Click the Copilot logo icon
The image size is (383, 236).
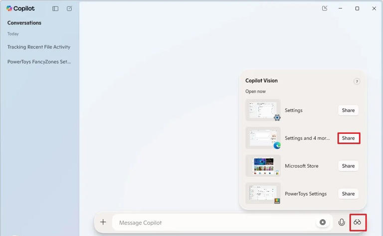pyautogui.click(x=9, y=8)
